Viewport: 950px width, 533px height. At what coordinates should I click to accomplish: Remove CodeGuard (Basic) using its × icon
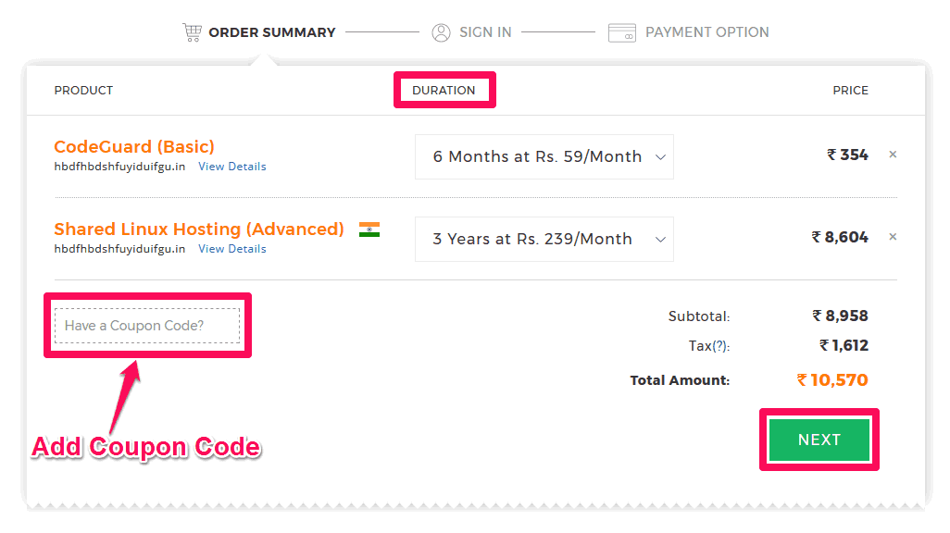pyautogui.click(x=892, y=155)
